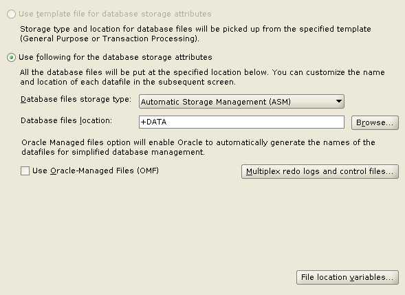
Task: Focus the Database files location input field
Action: [x=241, y=122]
